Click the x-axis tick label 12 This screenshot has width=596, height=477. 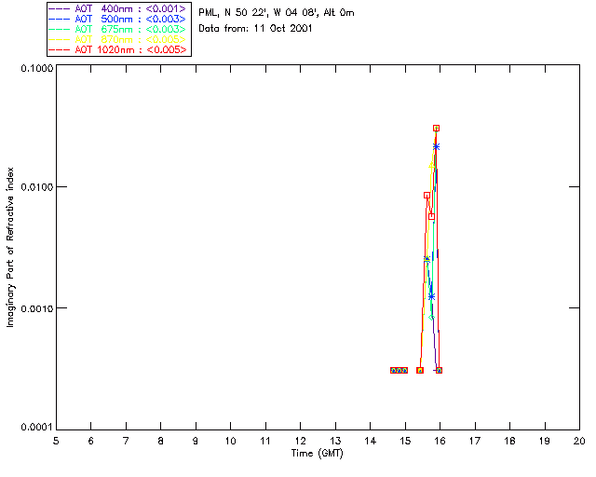300,441
